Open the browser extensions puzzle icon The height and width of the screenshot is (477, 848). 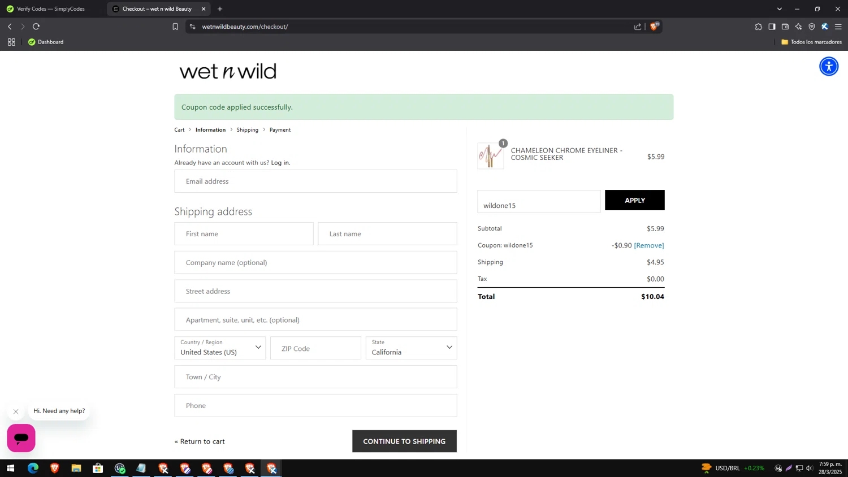759,27
